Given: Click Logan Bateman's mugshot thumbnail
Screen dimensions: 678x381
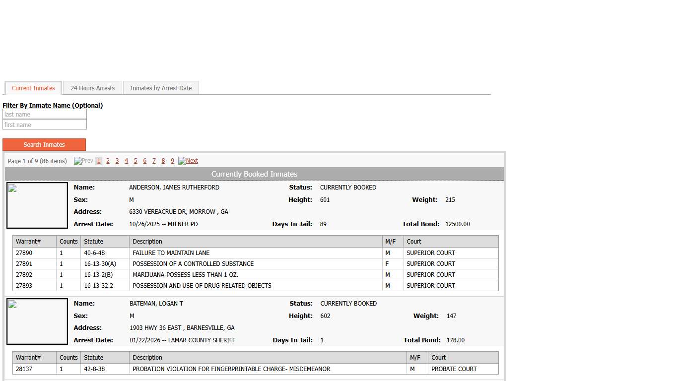Looking at the screenshot, I should coord(37,321).
